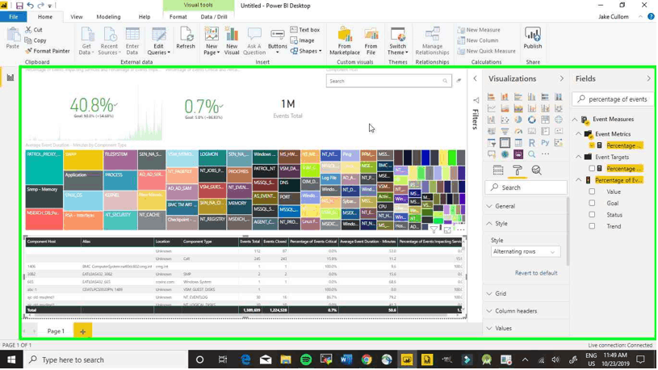Add a new page with plus button
This screenshot has height=370, width=658.
pos(82,331)
